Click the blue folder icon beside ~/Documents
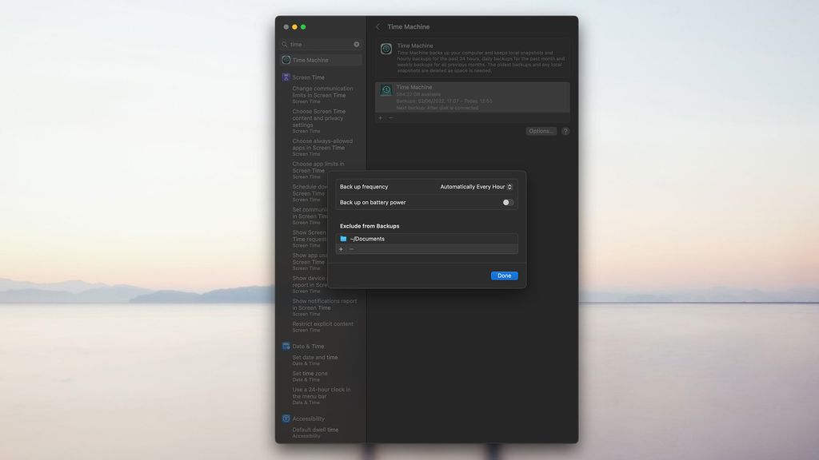 point(343,239)
